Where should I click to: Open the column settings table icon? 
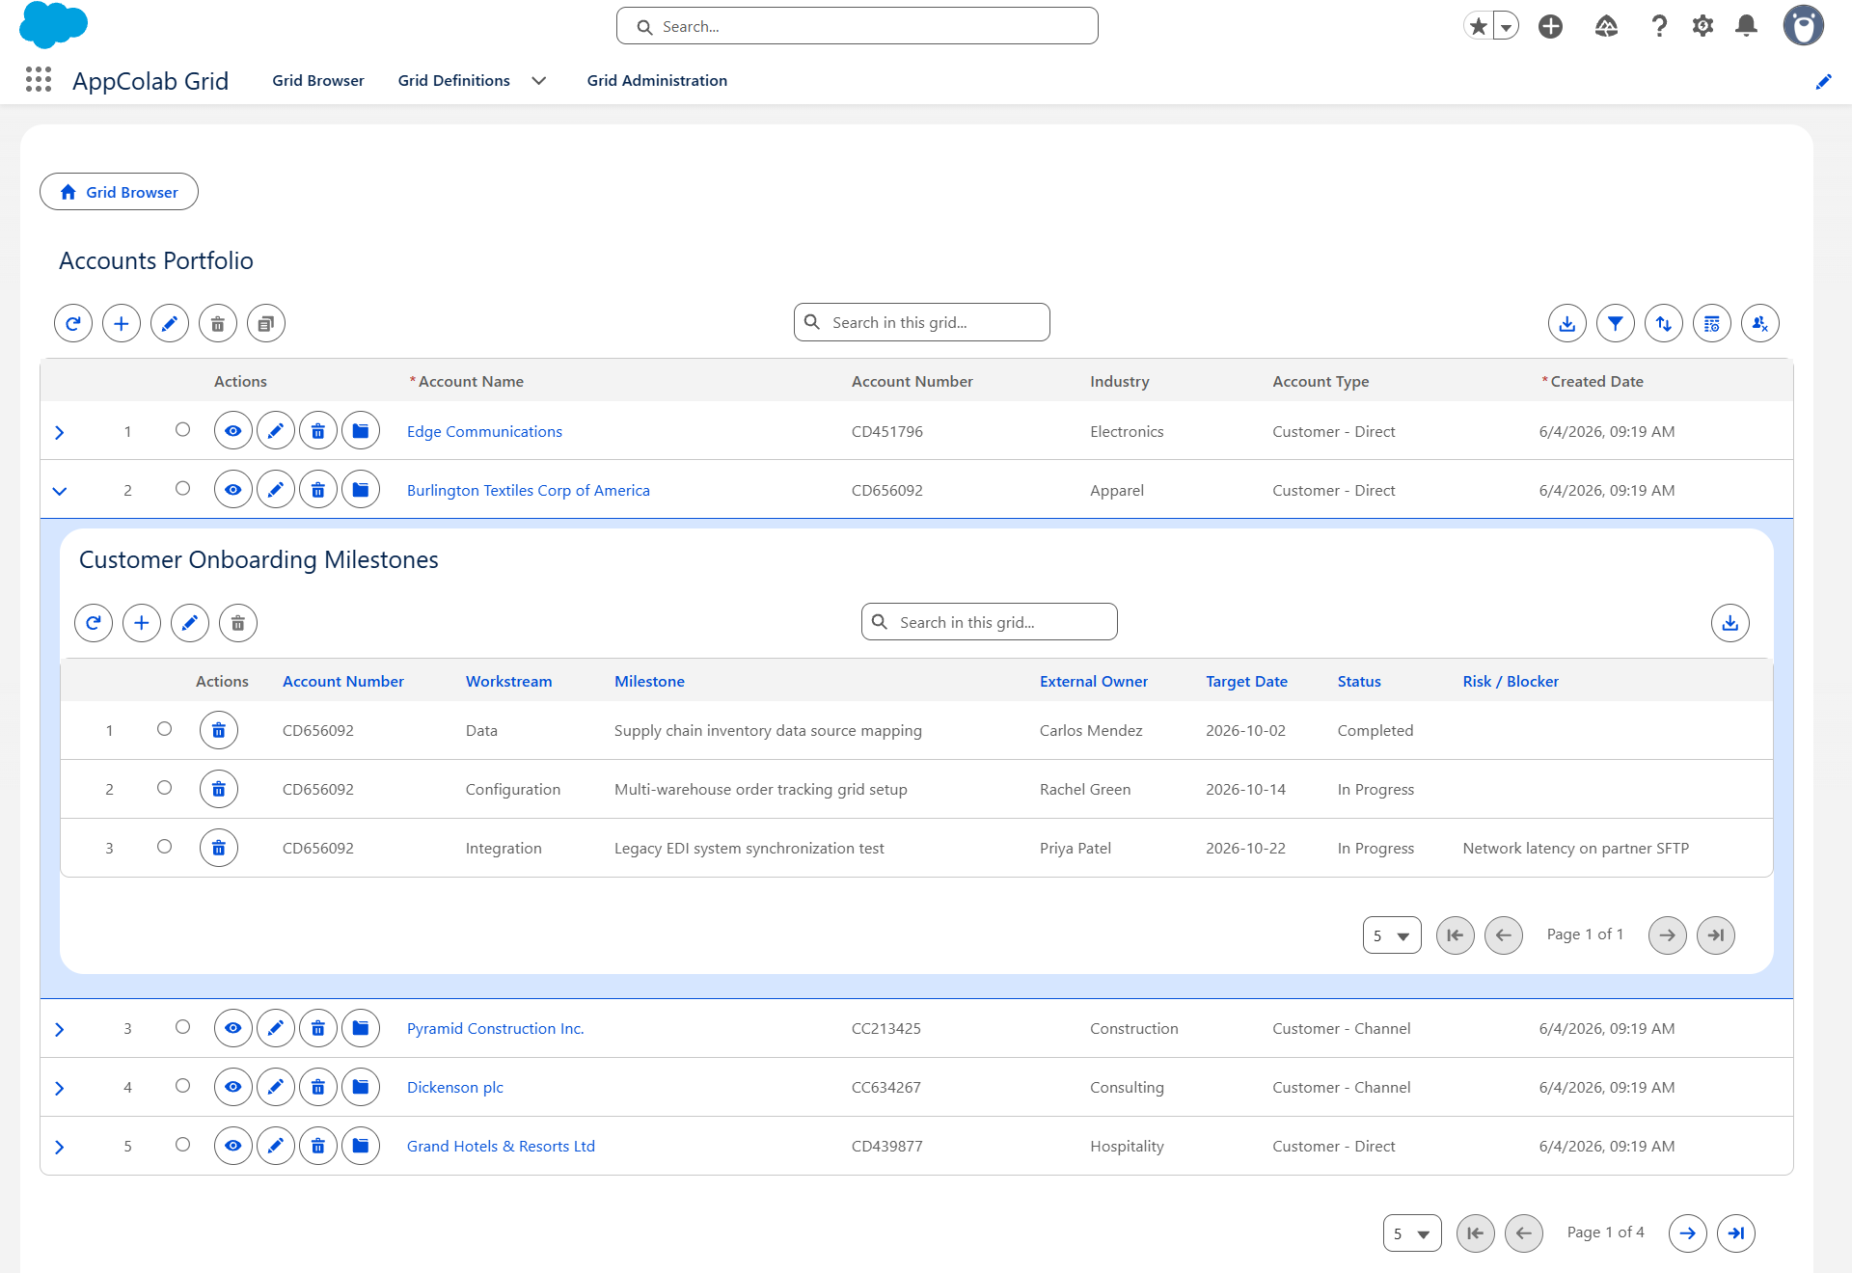click(x=1712, y=324)
